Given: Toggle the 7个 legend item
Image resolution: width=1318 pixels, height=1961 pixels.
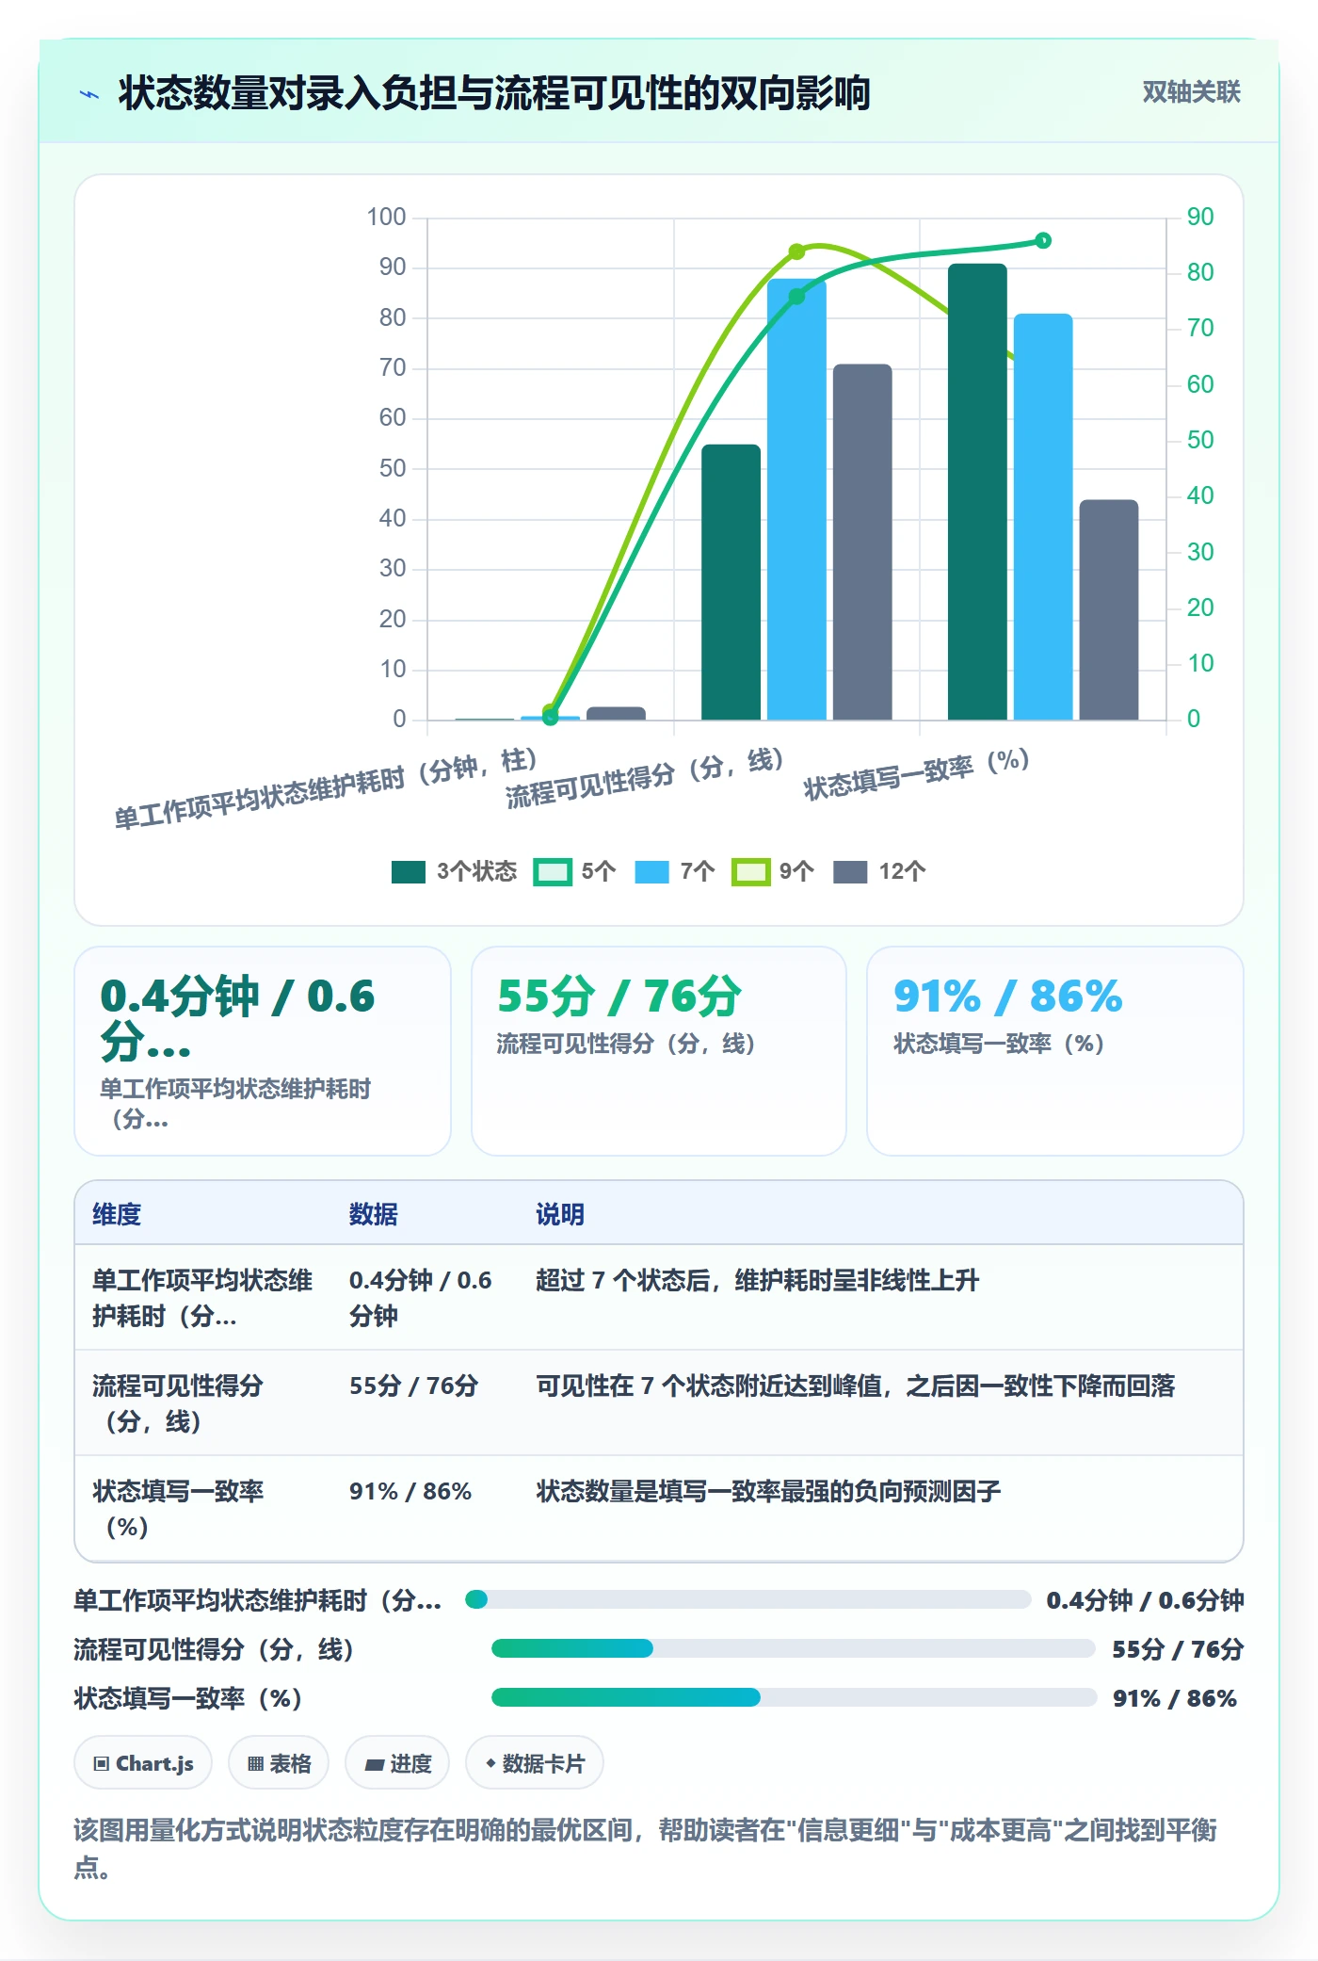Looking at the screenshot, I should (675, 871).
